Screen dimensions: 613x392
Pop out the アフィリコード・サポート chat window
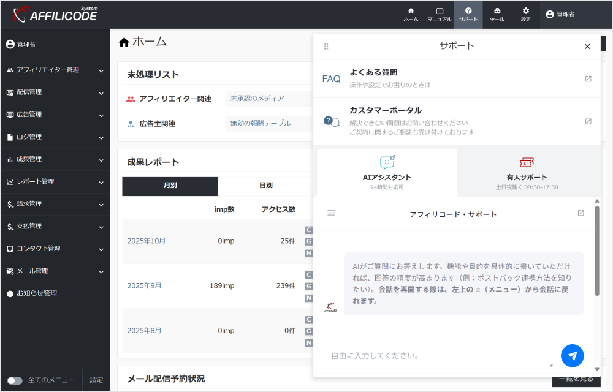click(x=581, y=213)
